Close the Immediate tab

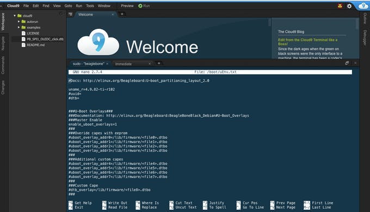click(150, 64)
